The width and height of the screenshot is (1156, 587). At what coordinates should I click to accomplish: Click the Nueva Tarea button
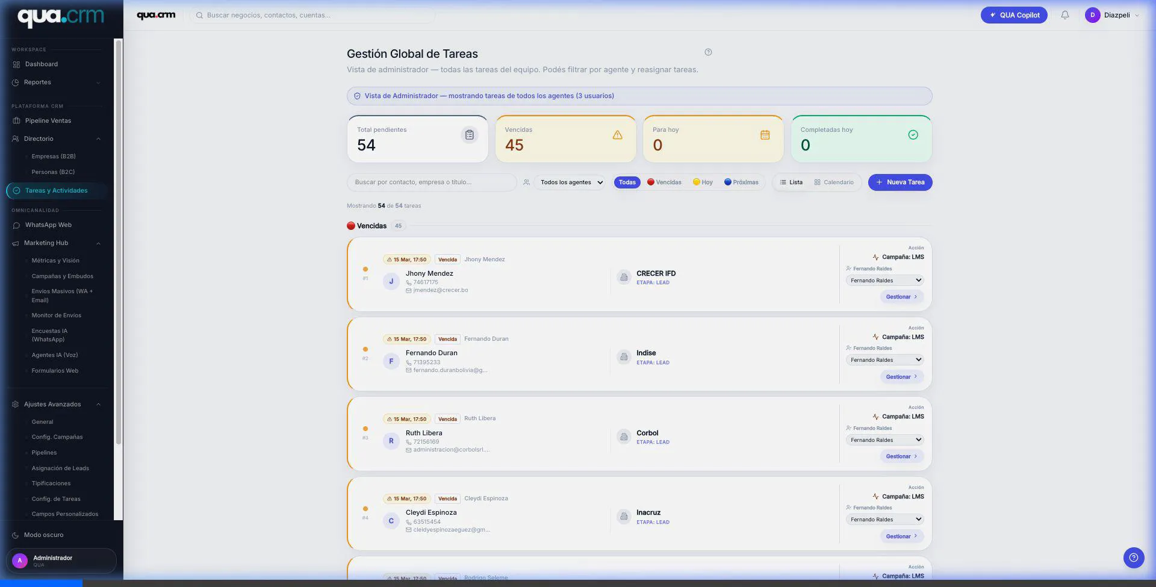point(900,182)
